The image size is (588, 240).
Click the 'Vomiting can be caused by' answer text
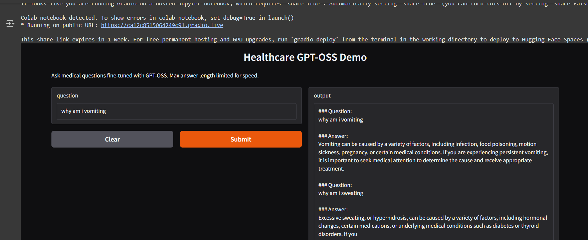(x=433, y=156)
